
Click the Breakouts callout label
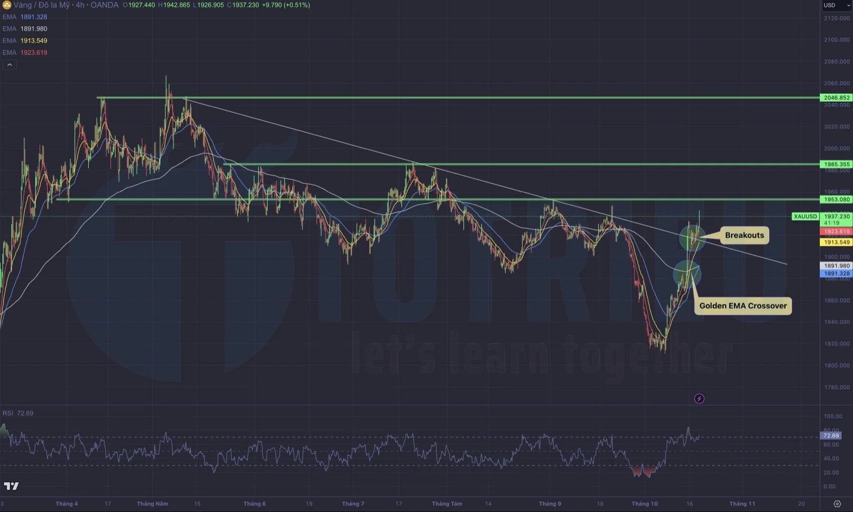pos(745,235)
